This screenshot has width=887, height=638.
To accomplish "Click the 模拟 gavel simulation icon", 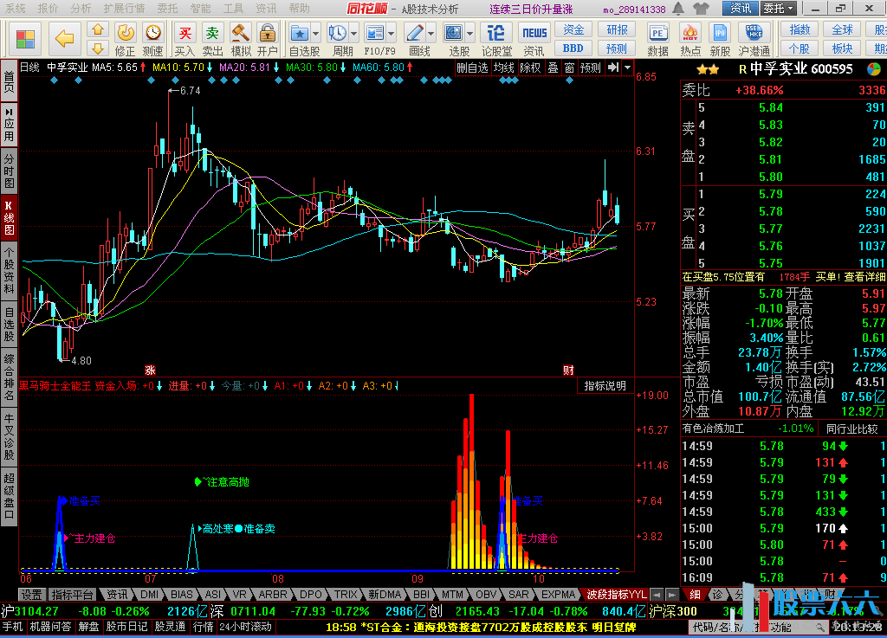I will [240, 38].
